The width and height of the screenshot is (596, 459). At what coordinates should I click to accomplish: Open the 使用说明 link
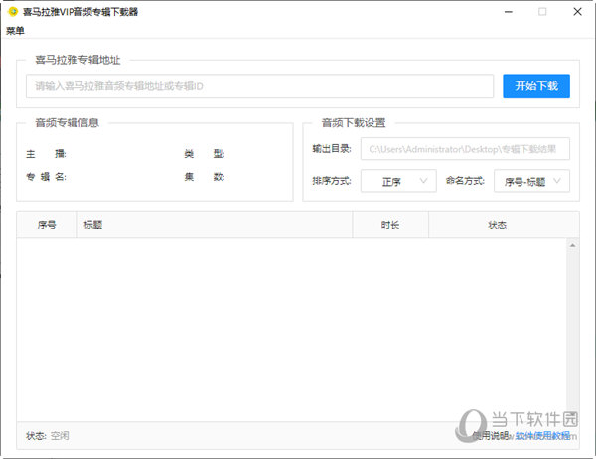coord(493,436)
